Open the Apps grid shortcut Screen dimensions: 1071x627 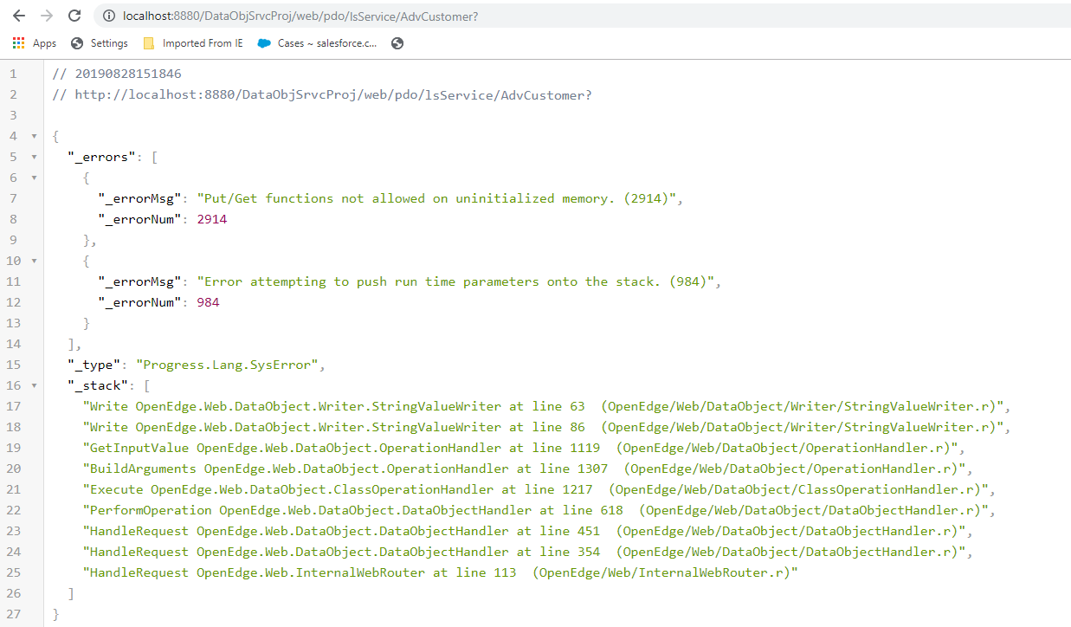coord(35,43)
